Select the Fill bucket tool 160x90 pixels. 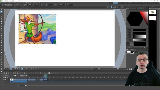coord(1,21)
